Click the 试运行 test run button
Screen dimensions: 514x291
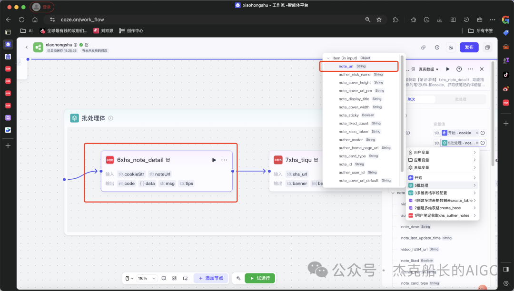coord(260,278)
